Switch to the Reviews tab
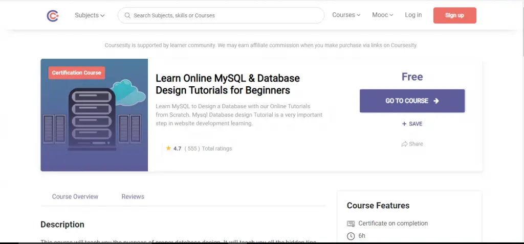Viewport: 524px width, 244px height. 133,197
